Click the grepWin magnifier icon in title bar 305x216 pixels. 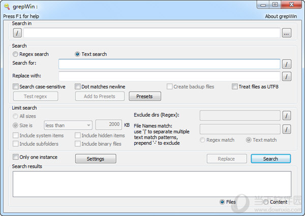point(7,7)
